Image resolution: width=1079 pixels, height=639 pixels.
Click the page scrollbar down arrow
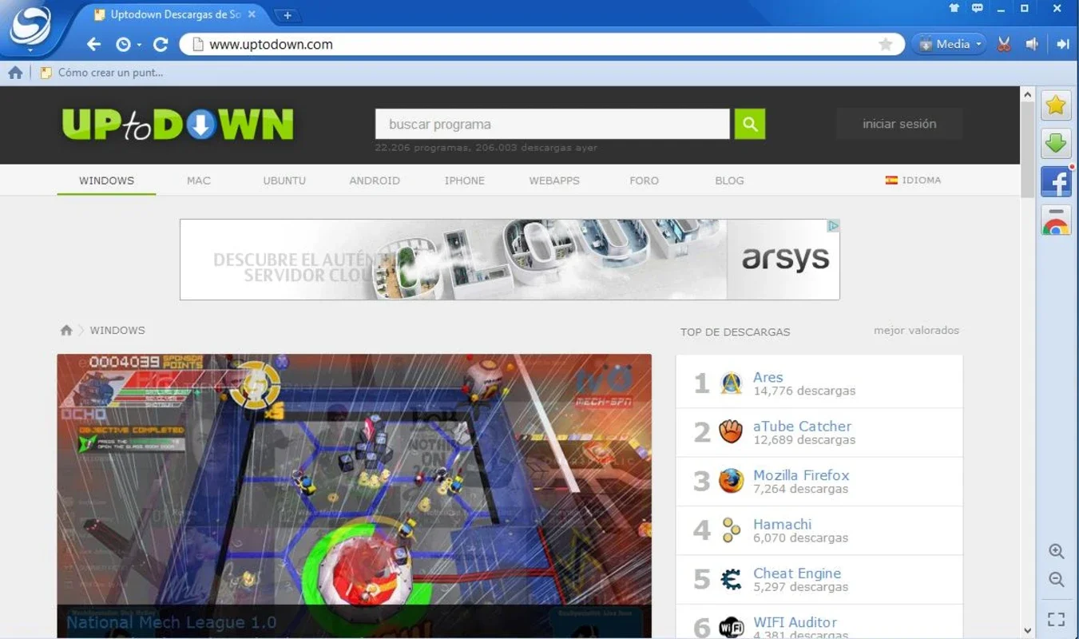tap(1028, 630)
